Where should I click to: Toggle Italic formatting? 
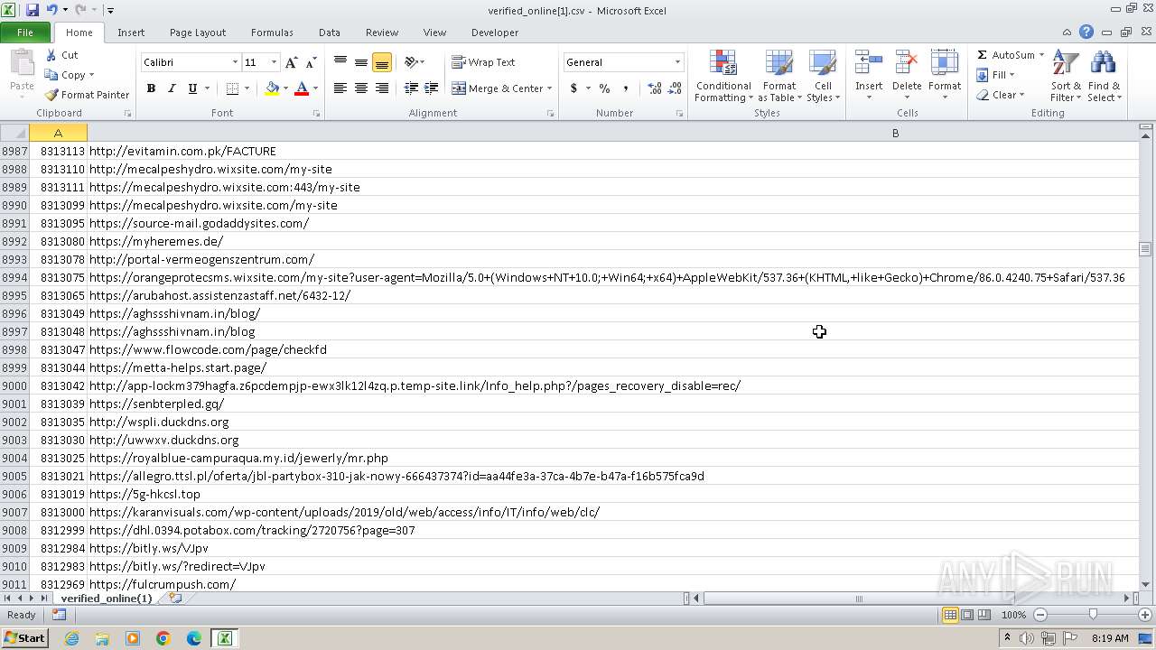click(x=172, y=88)
